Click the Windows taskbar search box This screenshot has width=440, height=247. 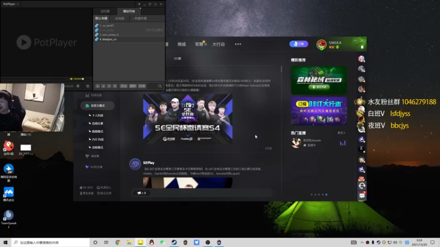(51, 243)
